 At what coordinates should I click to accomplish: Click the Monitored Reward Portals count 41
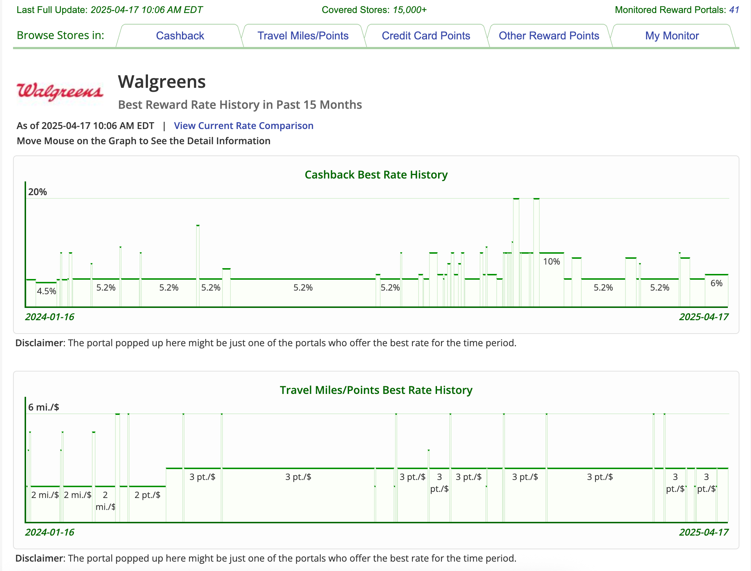coord(734,10)
